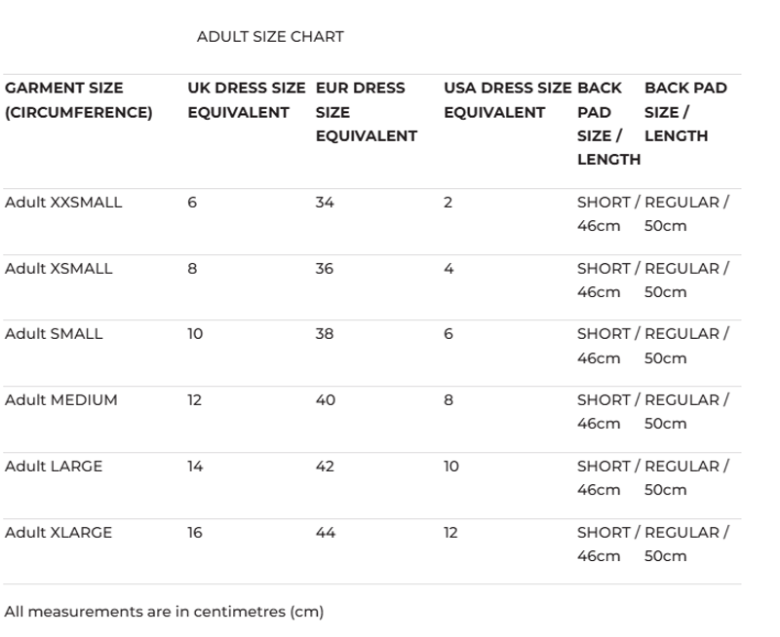This screenshot has height=637, width=780.
Task: Click UK size 12 in MEDIUM row
Action: pos(195,400)
